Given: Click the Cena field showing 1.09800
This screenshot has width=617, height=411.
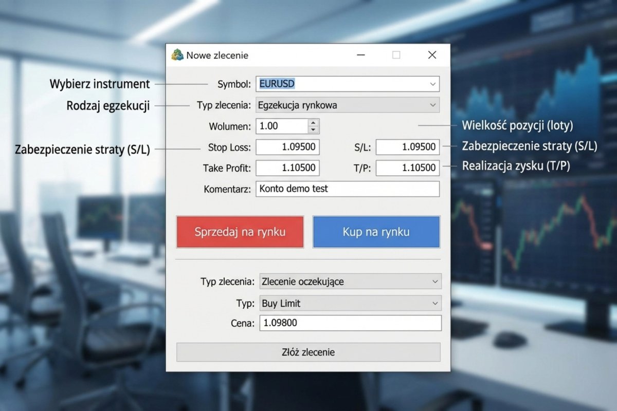Looking at the screenshot, I should click(x=350, y=323).
